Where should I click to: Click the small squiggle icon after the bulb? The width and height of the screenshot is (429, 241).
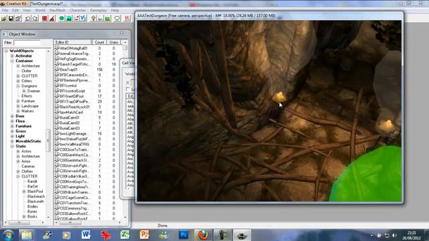point(101,18)
